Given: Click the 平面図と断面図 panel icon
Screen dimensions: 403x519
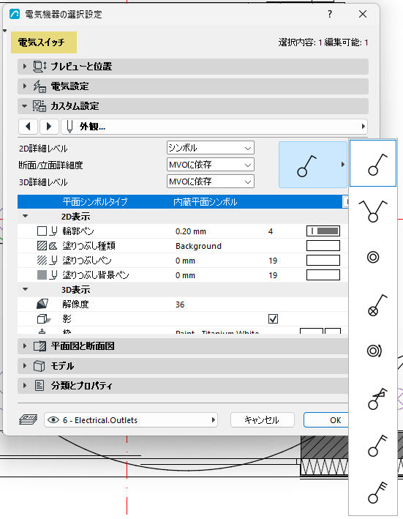Looking at the screenshot, I should click(x=39, y=346).
